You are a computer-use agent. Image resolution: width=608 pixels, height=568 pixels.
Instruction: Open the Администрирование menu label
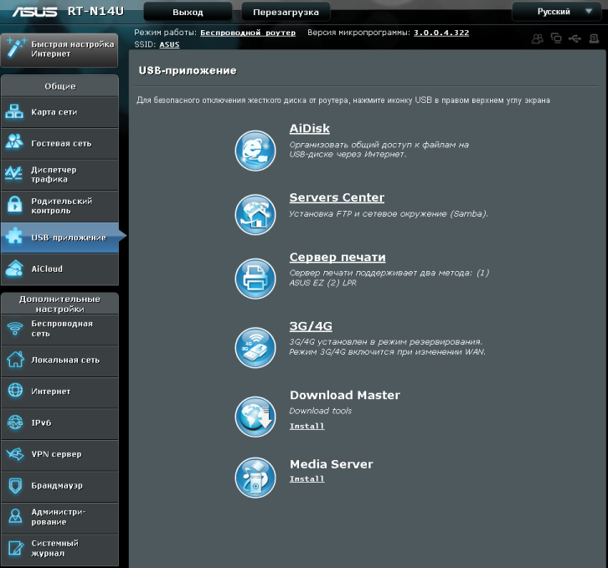pos(59,516)
